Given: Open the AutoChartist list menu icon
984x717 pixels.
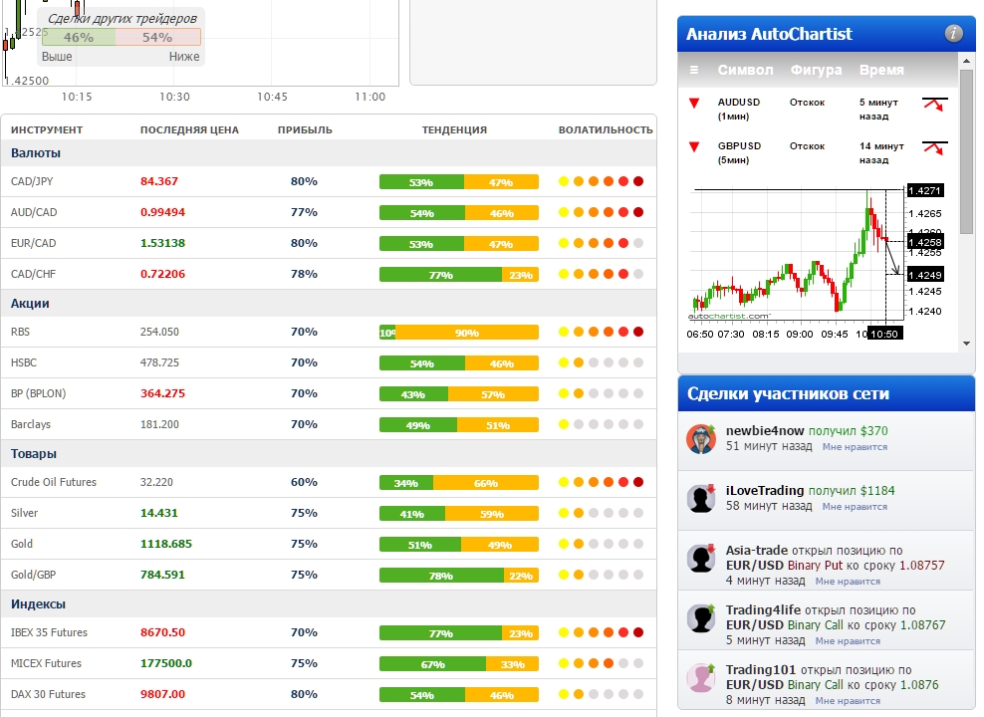Looking at the screenshot, I should [694, 71].
